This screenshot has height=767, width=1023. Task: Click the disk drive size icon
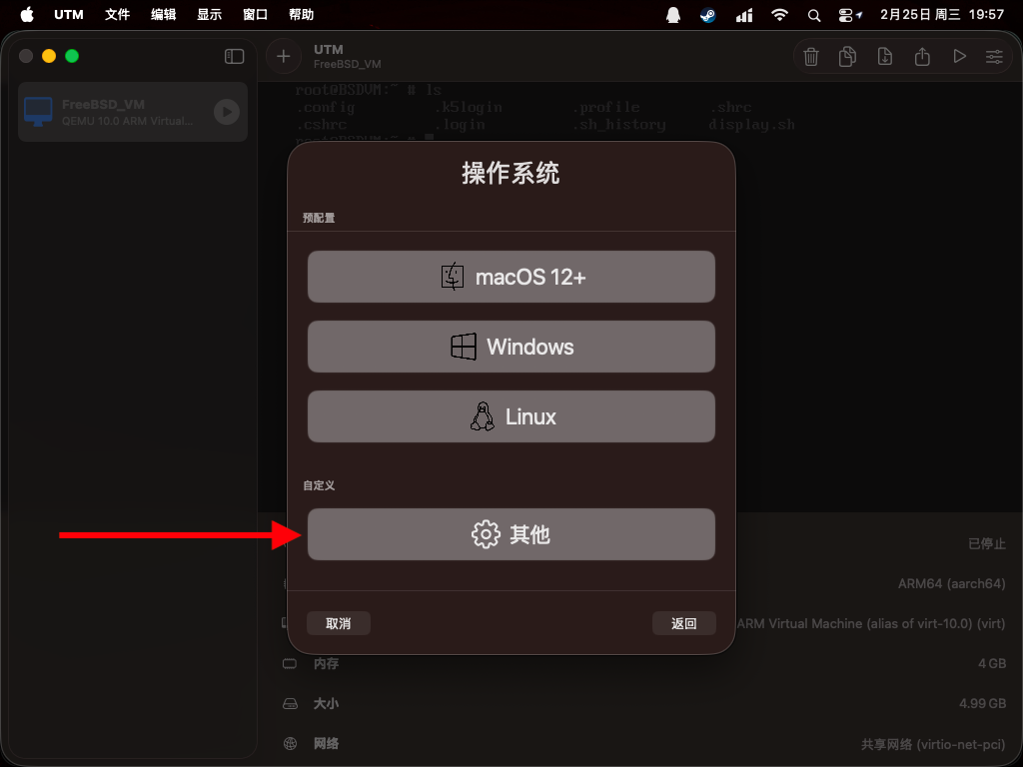coord(290,704)
